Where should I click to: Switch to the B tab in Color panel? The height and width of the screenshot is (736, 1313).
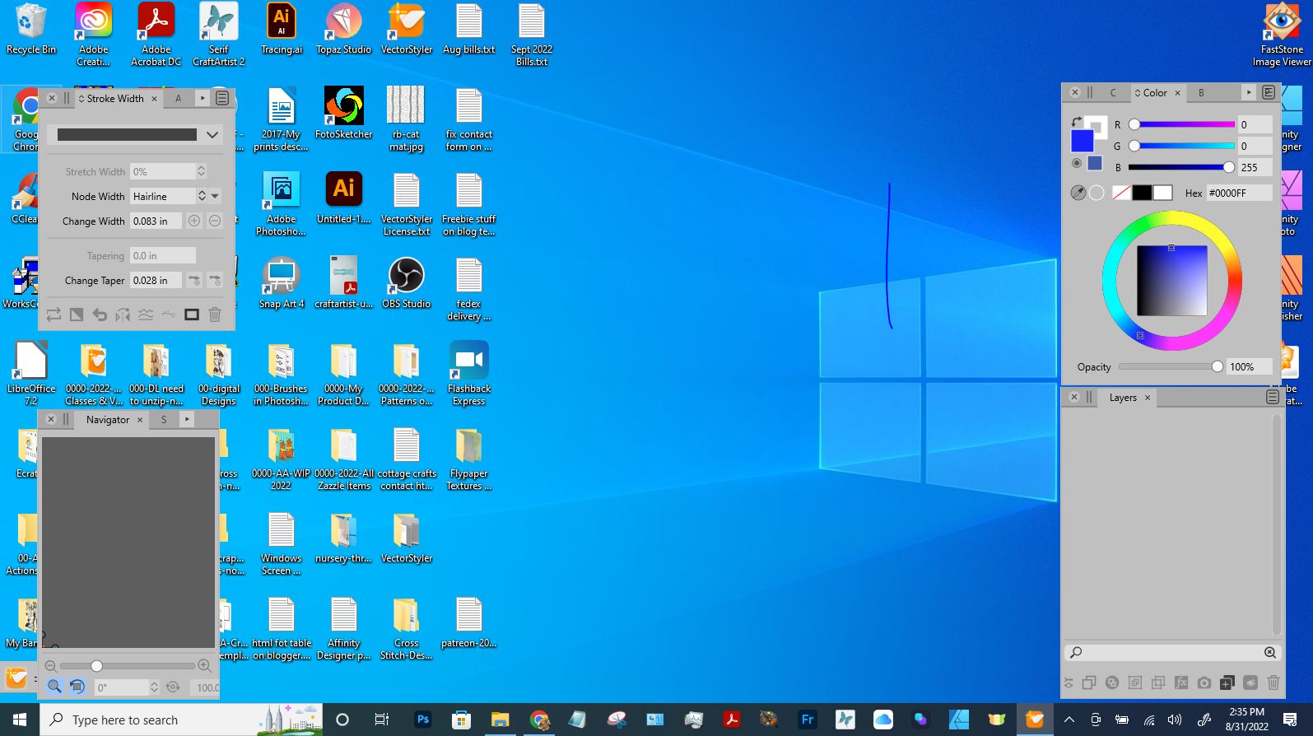click(1201, 92)
